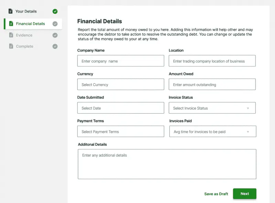Click the Enter amount outstanding field
275x203 pixels.
pos(212,84)
